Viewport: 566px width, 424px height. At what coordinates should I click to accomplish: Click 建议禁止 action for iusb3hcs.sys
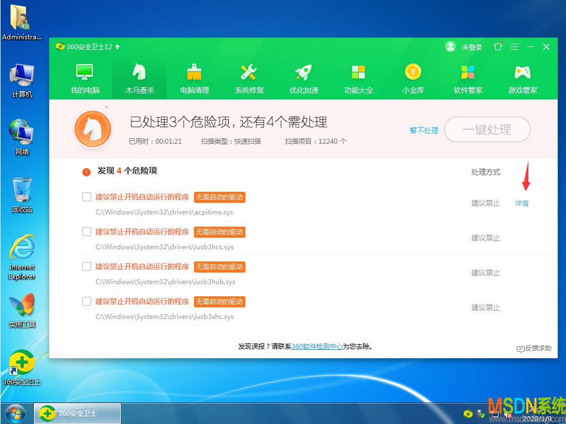(x=485, y=238)
